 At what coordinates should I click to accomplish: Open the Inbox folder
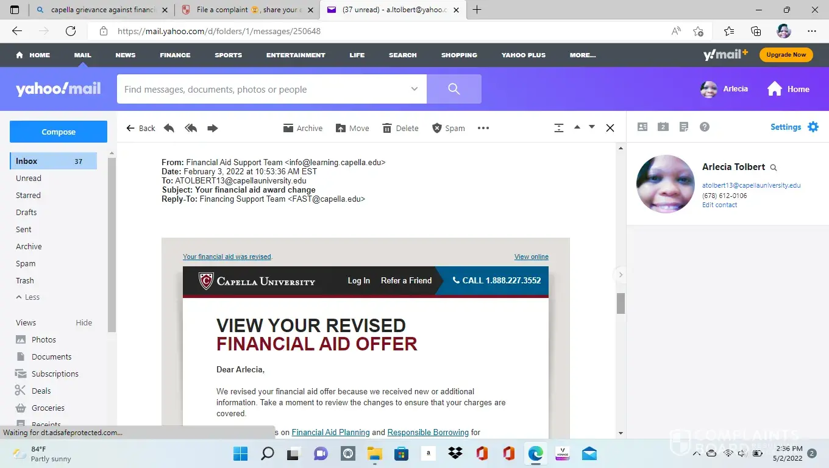[x=53, y=161]
